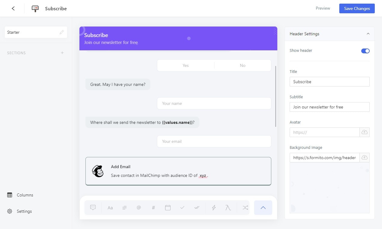Viewport: 382px width, 229px height.
Task: Click the purple Subscribe header banner title
Action: 96,35
